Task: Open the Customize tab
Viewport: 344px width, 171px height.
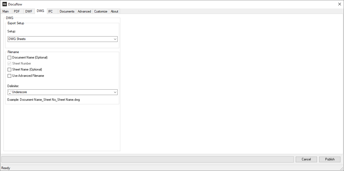Action: (x=100, y=11)
